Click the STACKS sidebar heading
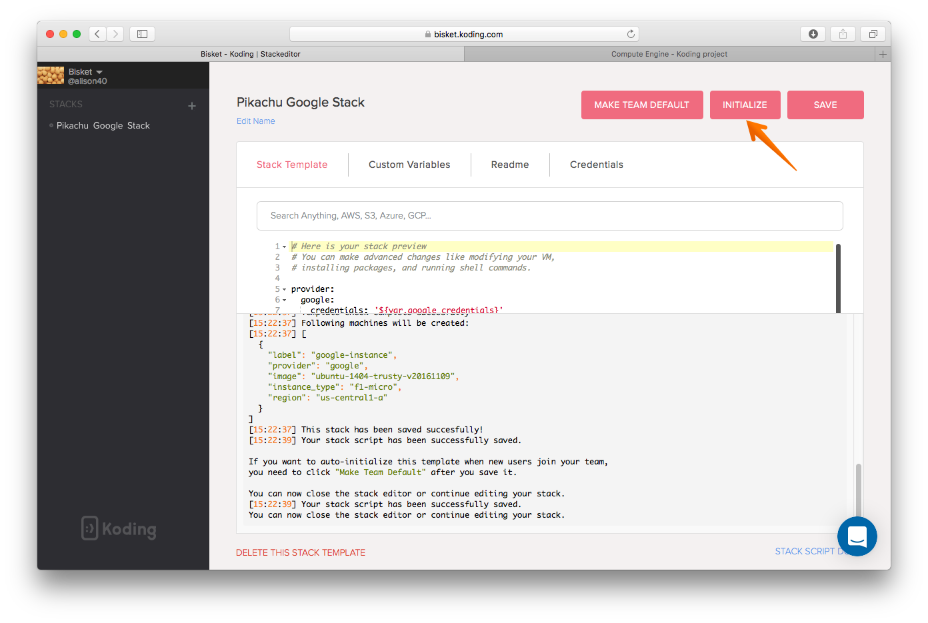 click(x=66, y=104)
